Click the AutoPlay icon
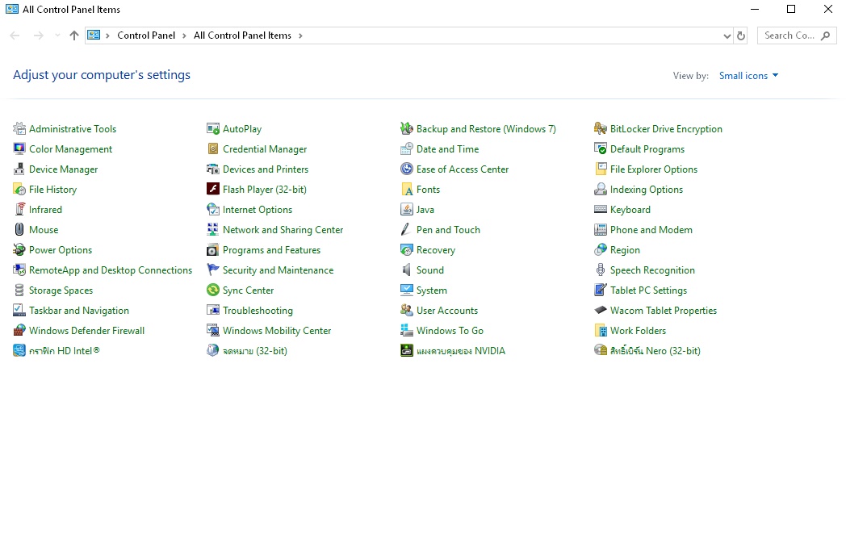 [x=213, y=128]
